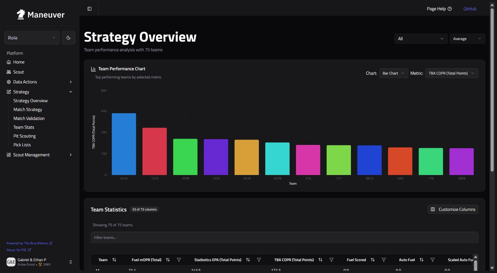Click the table scroll-up arrow

click(475, 257)
